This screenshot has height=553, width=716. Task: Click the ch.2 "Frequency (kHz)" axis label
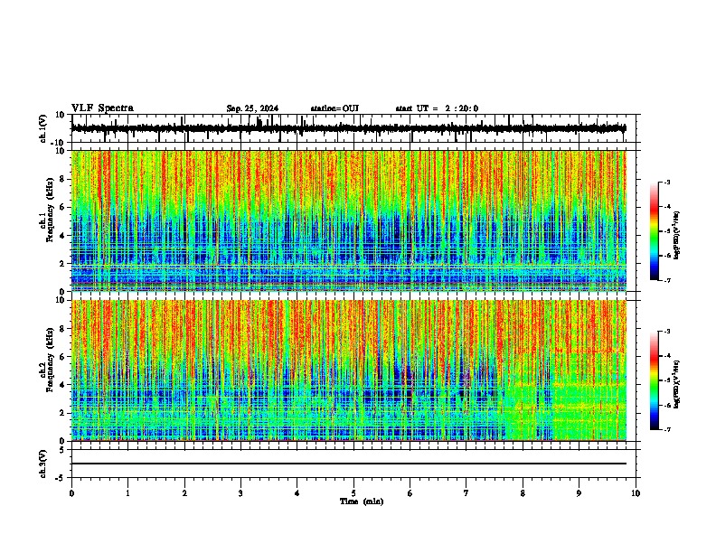tap(50, 360)
